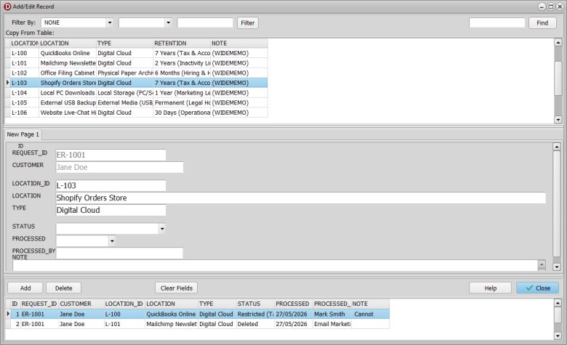Image resolution: width=567 pixels, height=345 pixels.
Task: Click the Mark Smith cell
Action: pos(331,314)
